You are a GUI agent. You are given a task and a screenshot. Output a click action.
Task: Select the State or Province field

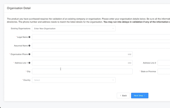(164, 71)
